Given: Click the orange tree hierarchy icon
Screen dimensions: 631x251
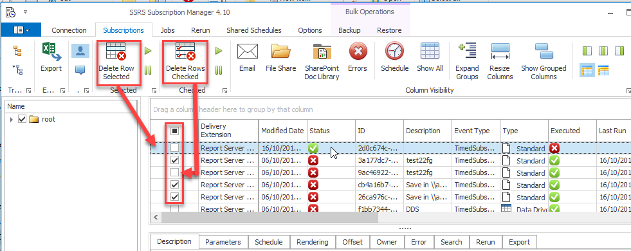Looking at the screenshot, I should 17,51.
